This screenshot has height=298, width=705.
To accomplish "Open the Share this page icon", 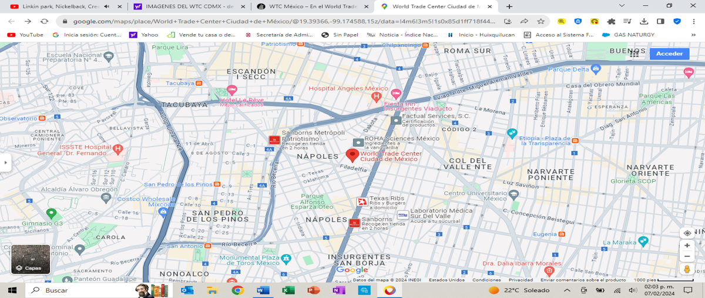I will click(x=524, y=21).
